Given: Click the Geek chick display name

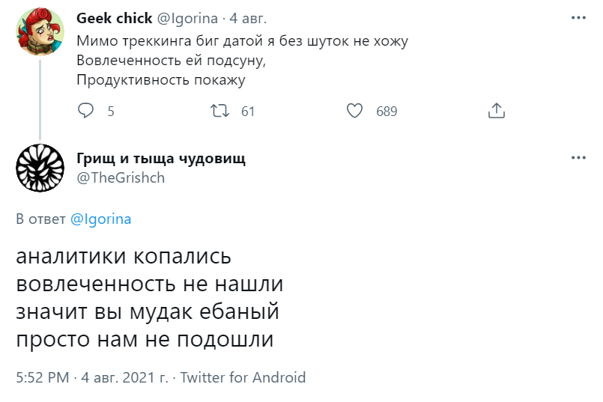Looking at the screenshot, I should pos(114,19).
